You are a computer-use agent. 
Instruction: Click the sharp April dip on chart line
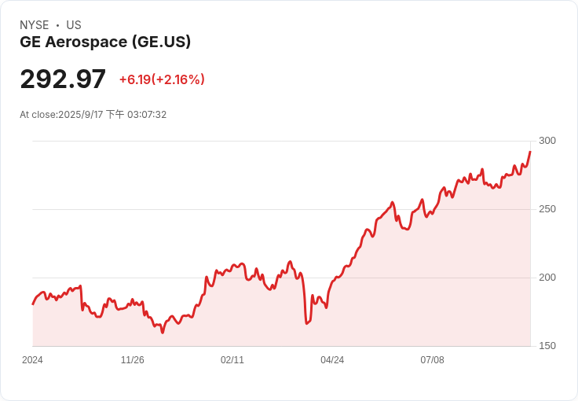[307, 323]
